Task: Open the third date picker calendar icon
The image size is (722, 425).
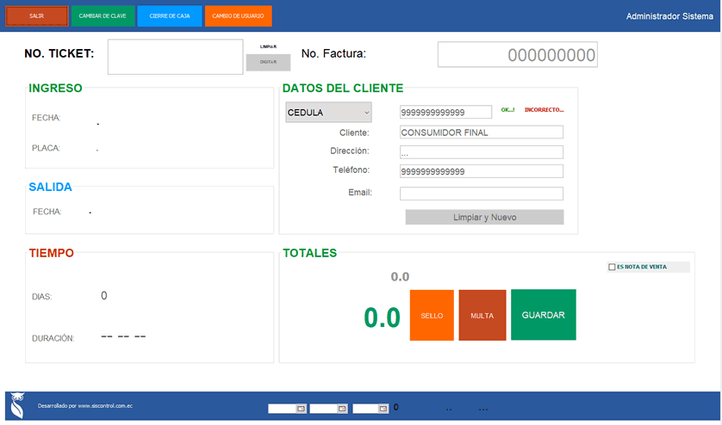Action: coord(383,409)
